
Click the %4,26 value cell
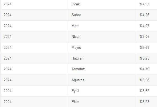147,15
